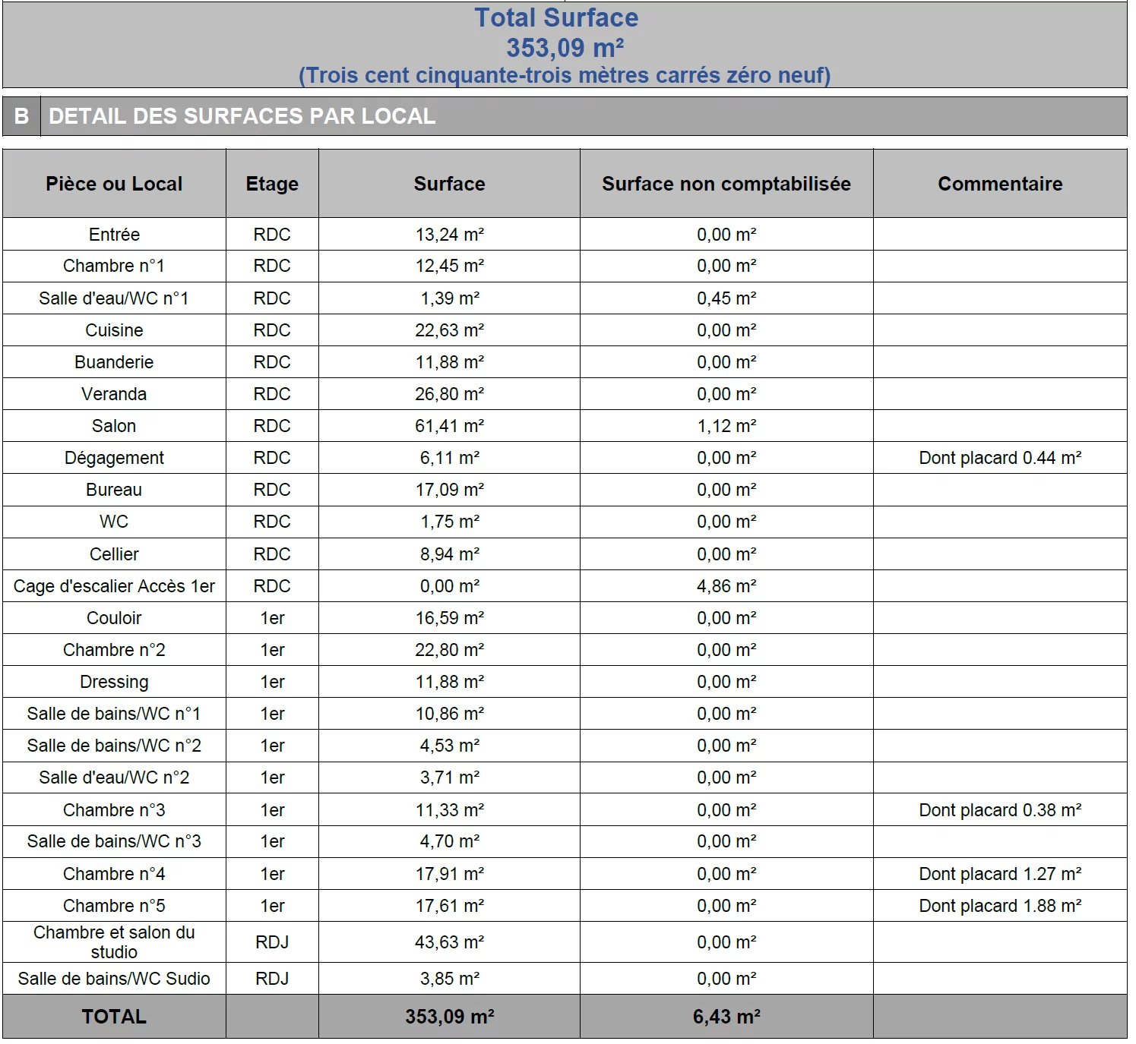The height and width of the screenshot is (1044, 1136).
Task: Click the '8,94 m²' surface value
Action: (x=449, y=554)
